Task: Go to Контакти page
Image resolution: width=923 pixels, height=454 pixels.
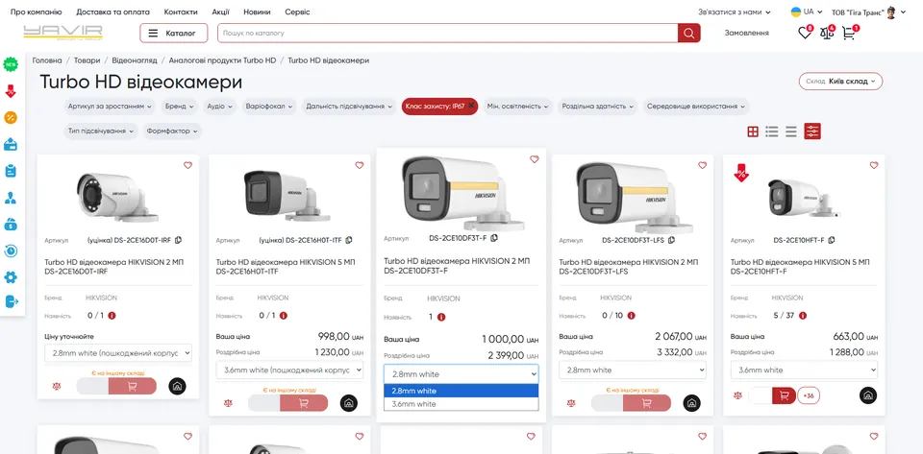Action: pyautogui.click(x=181, y=12)
